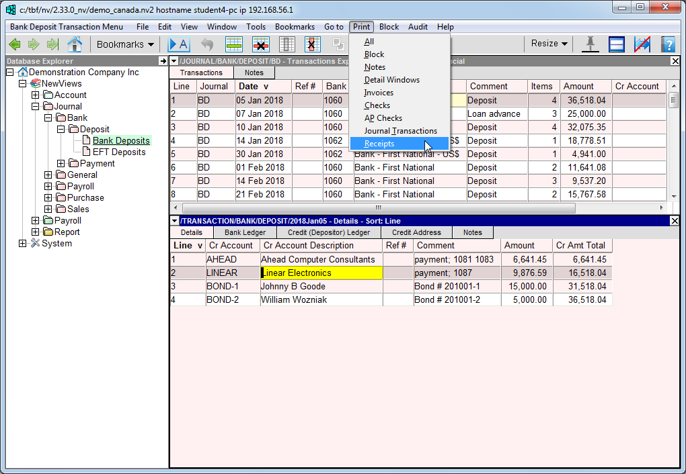Open the Resize dropdown

(x=549, y=44)
